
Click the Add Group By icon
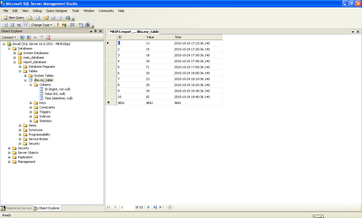point(73,25)
